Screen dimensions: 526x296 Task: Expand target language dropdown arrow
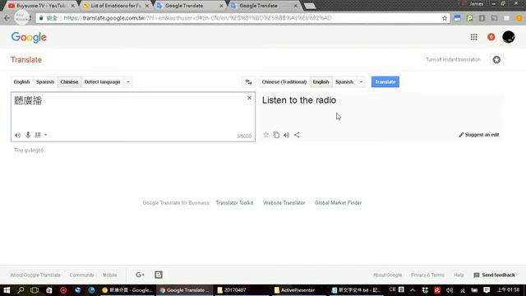(x=361, y=82)
